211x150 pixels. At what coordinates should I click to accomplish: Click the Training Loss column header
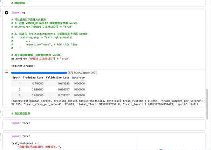tap(33, 78)
